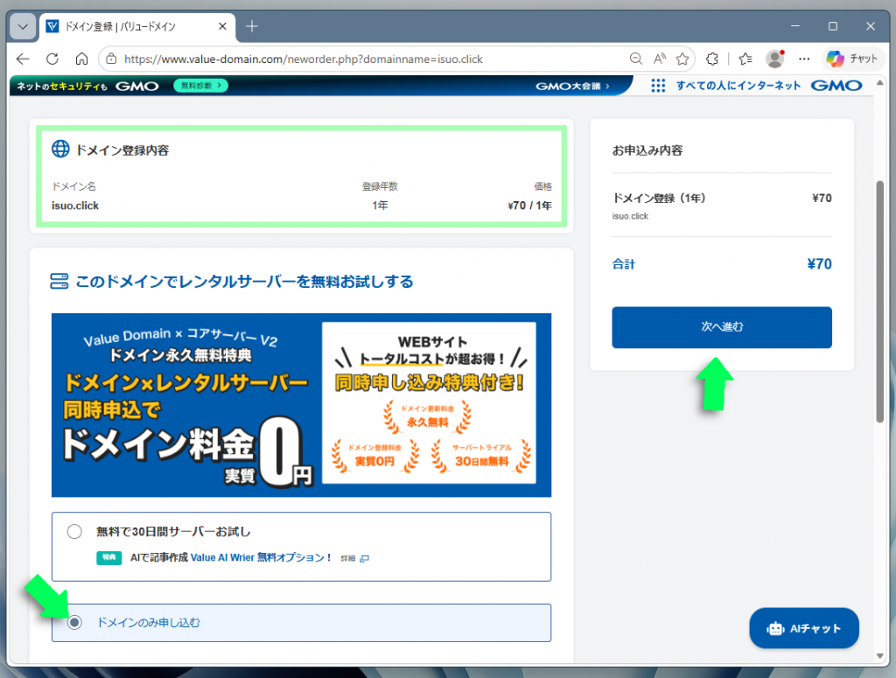Click the address bar URL field
The image size is (896, 678).
366,59
